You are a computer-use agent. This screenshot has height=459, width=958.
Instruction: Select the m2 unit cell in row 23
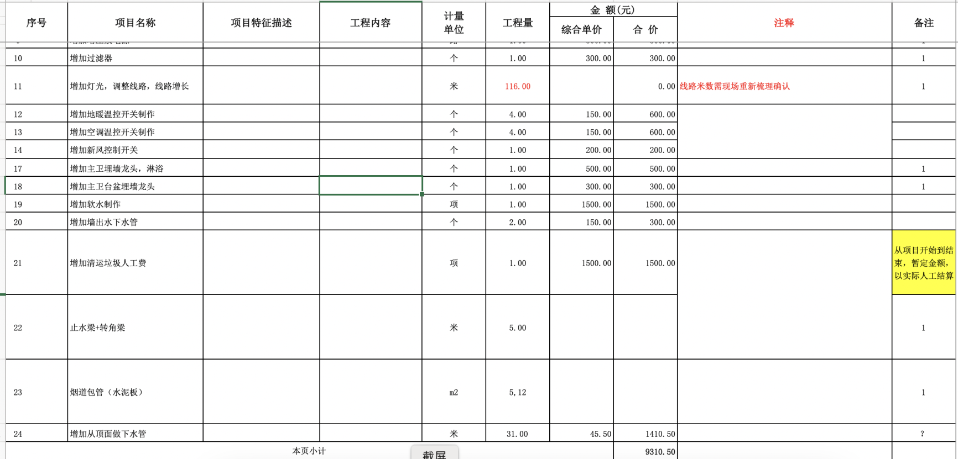(x=454, y=392)
